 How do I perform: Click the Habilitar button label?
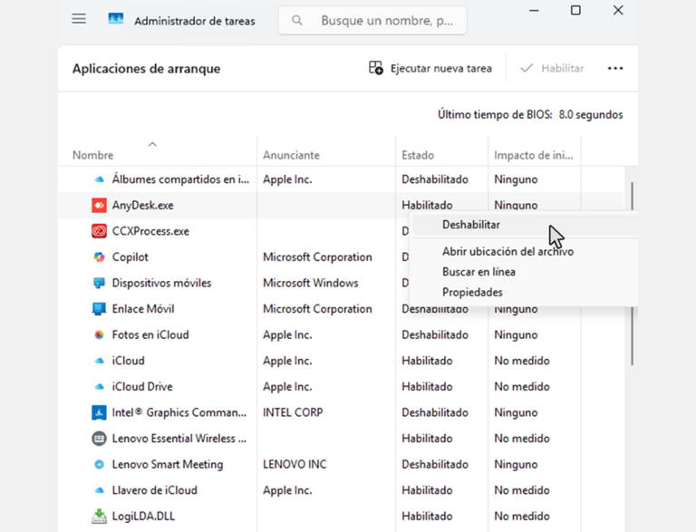(x=563, y=68)
